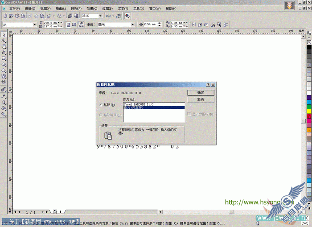Select the Polygon tool
Screen dimensions: 312x227
pos(4,70)
